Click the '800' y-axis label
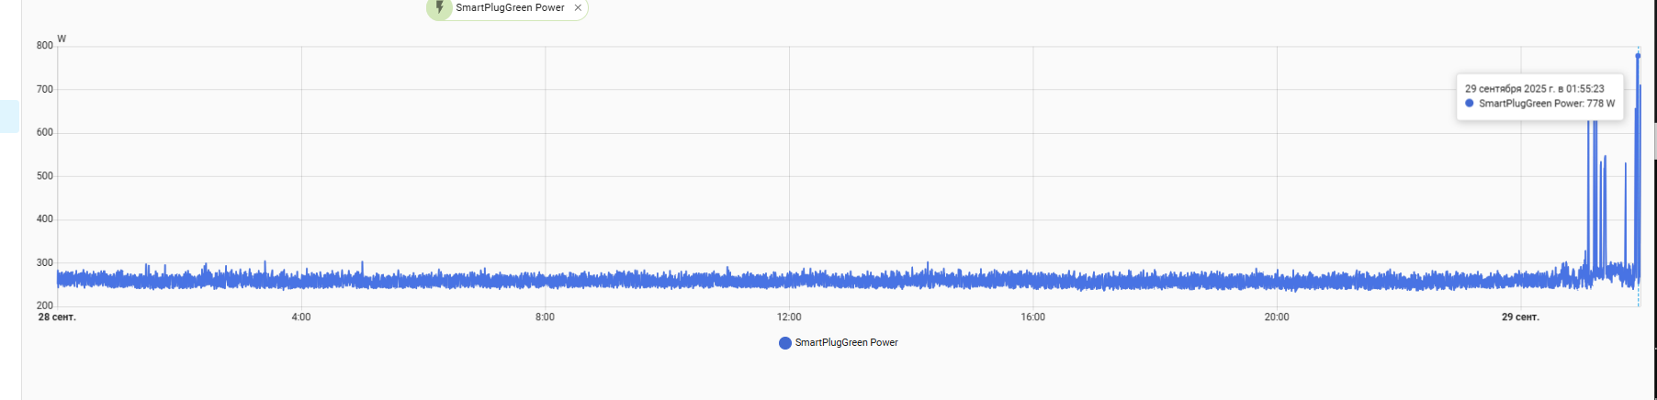This screenshot has width=1657, height=400. 44,46
